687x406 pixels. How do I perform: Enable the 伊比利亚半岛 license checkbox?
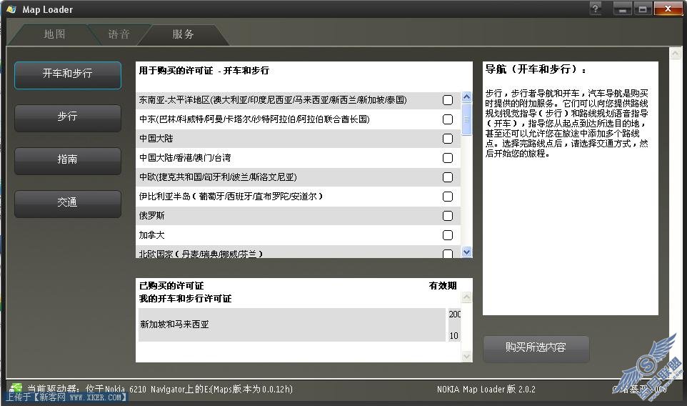pos(447,197)
